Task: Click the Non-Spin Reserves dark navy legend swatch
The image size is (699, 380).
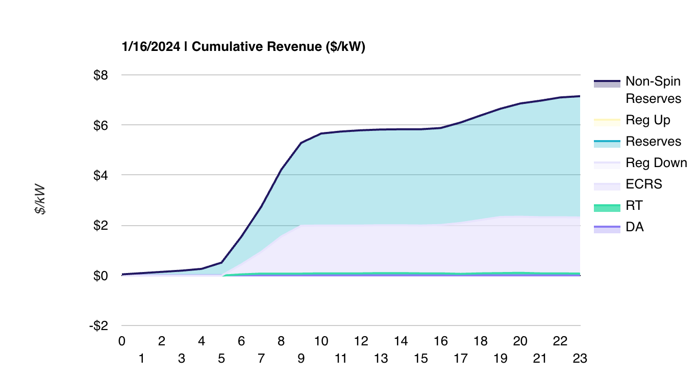Action: pos(607,83)
